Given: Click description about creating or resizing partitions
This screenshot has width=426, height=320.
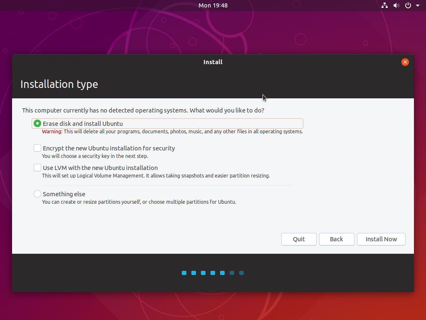Looking at the screenshot, I should tap(139, 202).
